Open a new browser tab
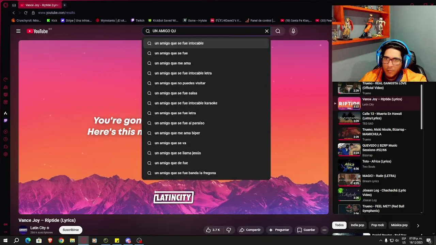Screen dimensions: 436x245 point(64,5)
